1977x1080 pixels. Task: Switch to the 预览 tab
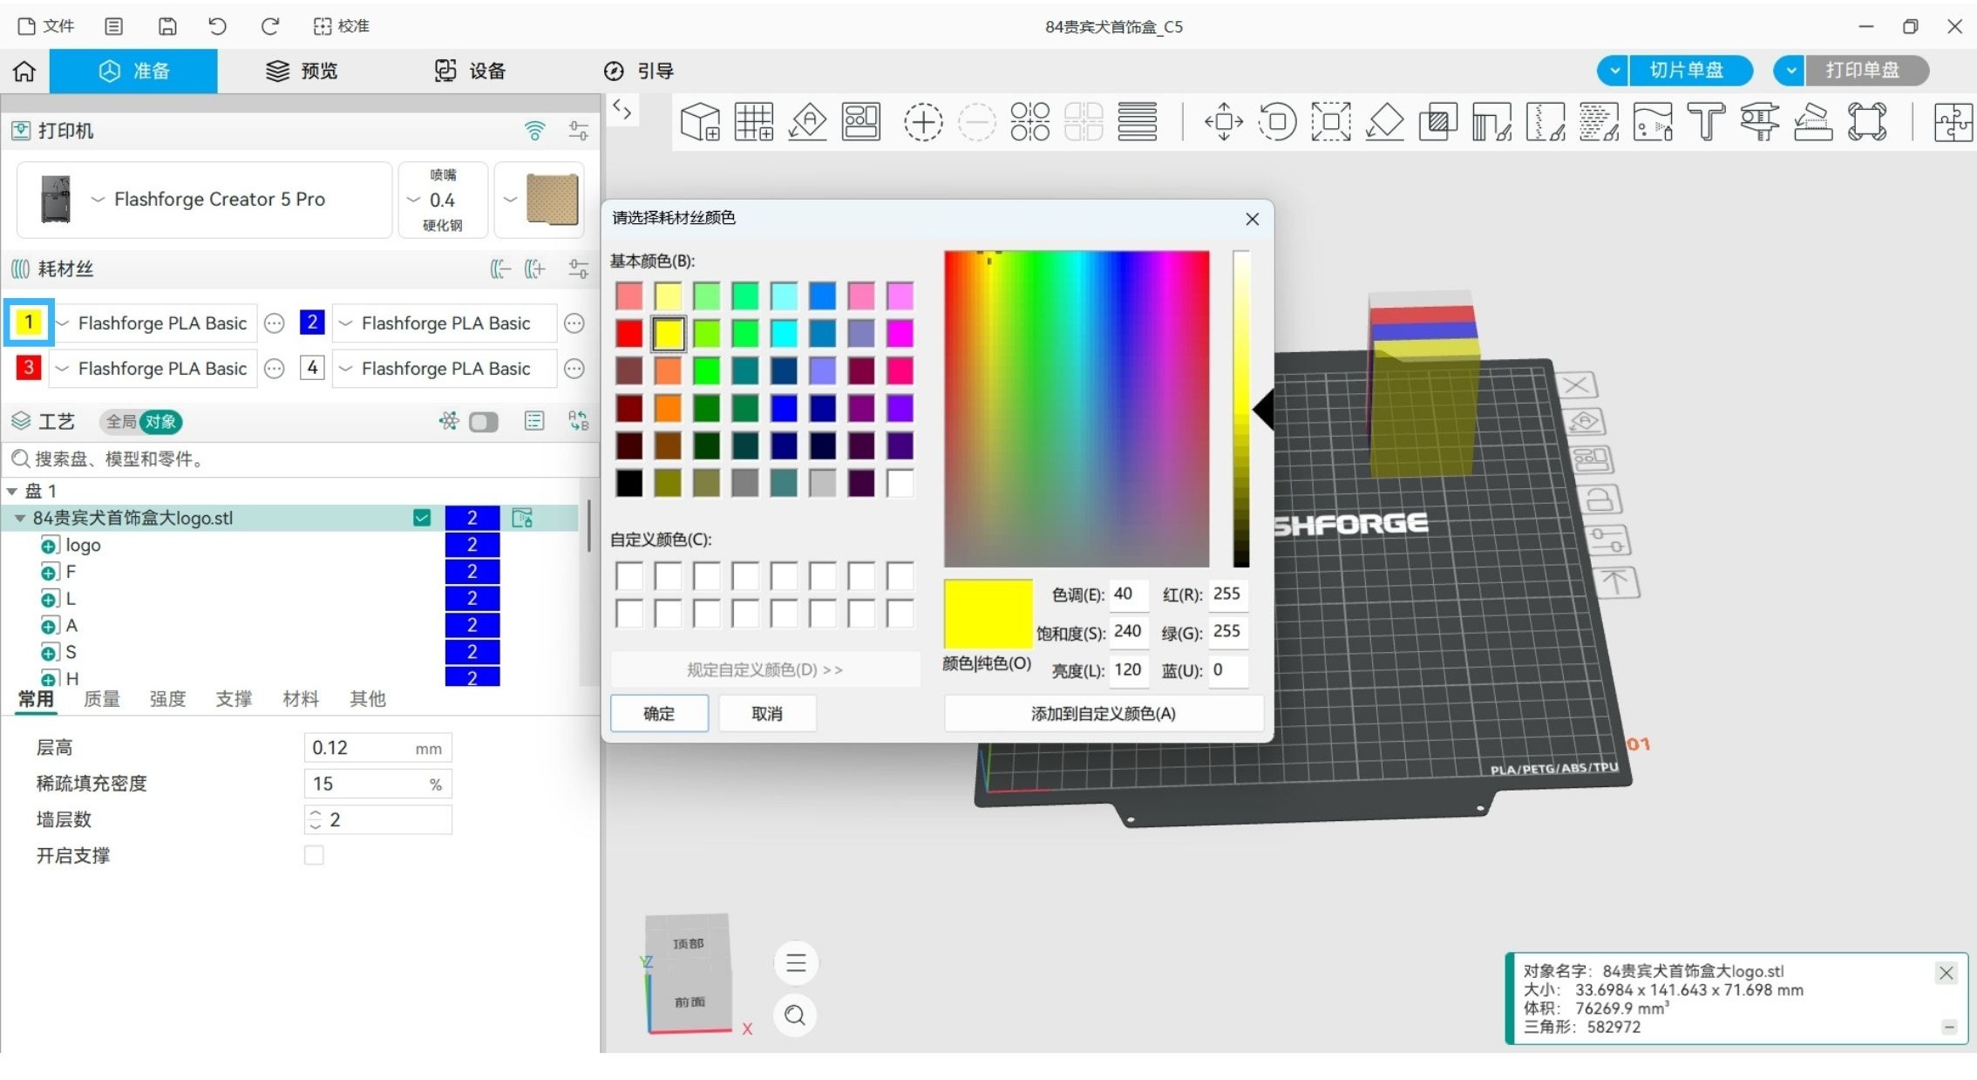(x=302, y=71)
